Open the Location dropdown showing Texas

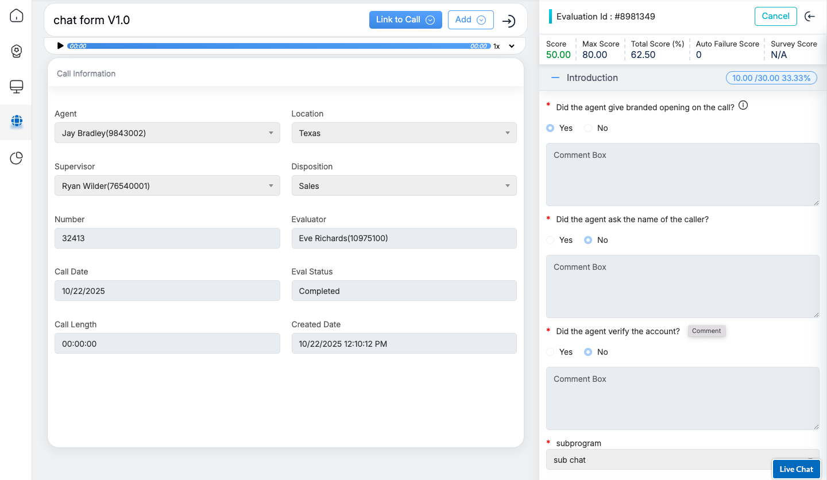coord(404,133)
